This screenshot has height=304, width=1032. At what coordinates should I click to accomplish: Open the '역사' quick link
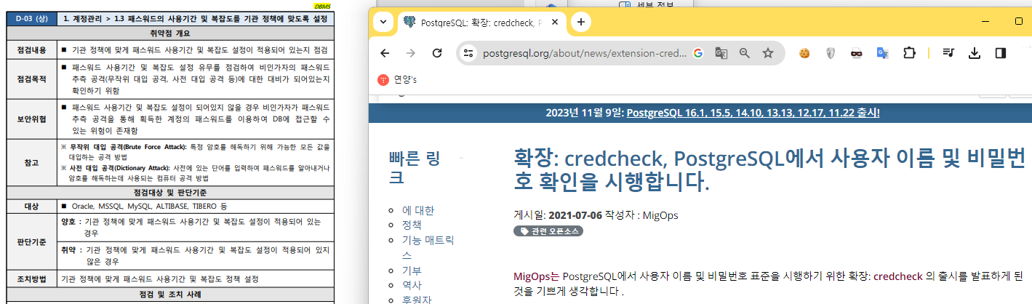point(412,285)
